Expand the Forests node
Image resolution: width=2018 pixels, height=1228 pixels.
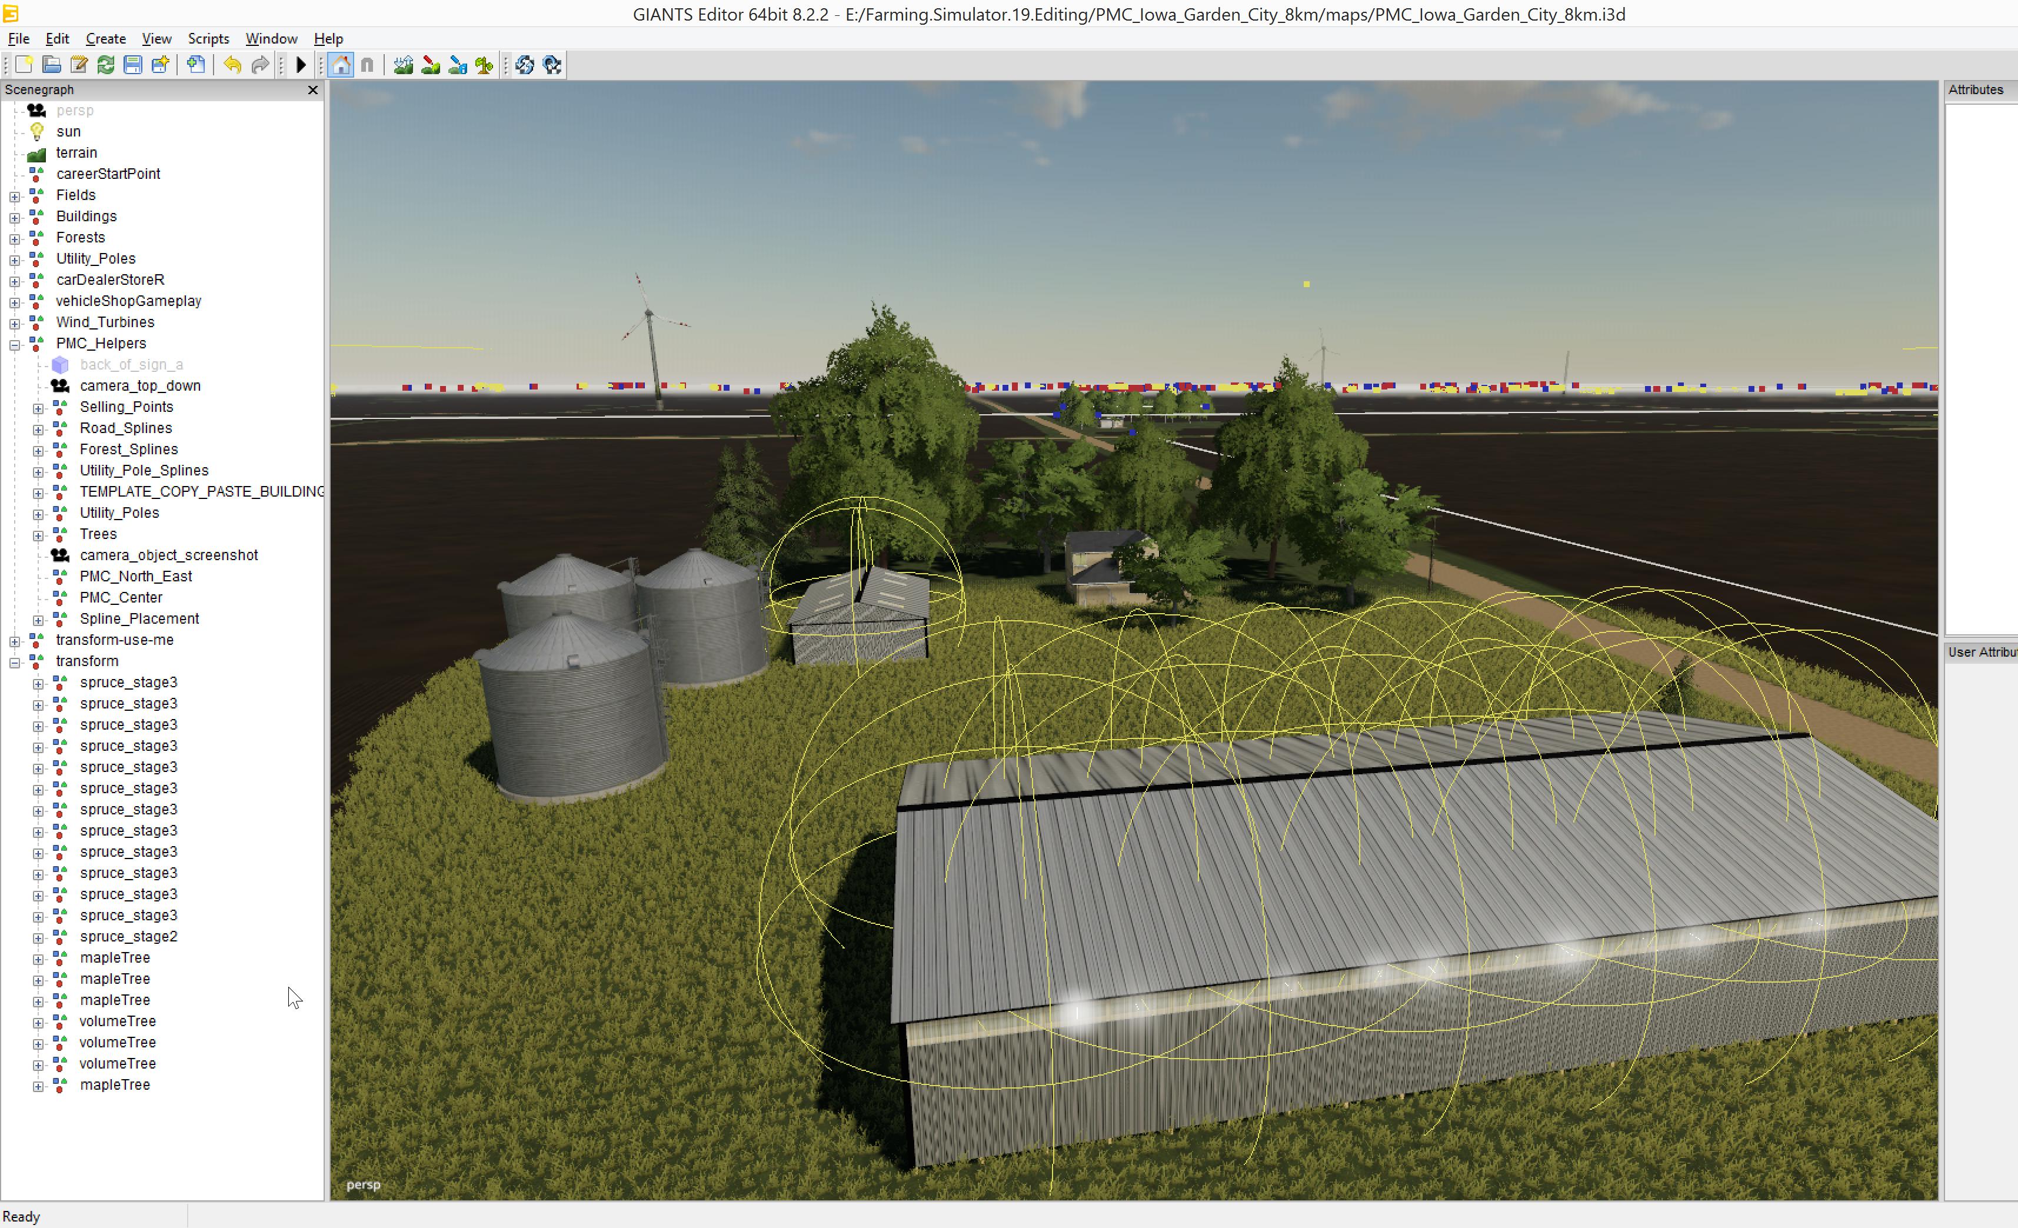15,239
